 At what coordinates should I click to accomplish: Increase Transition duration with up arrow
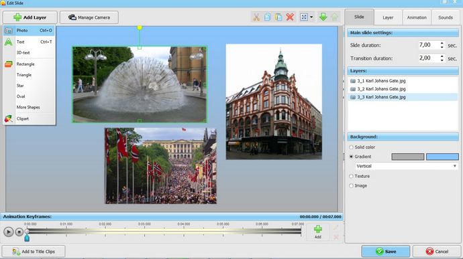tap(442, 56)
